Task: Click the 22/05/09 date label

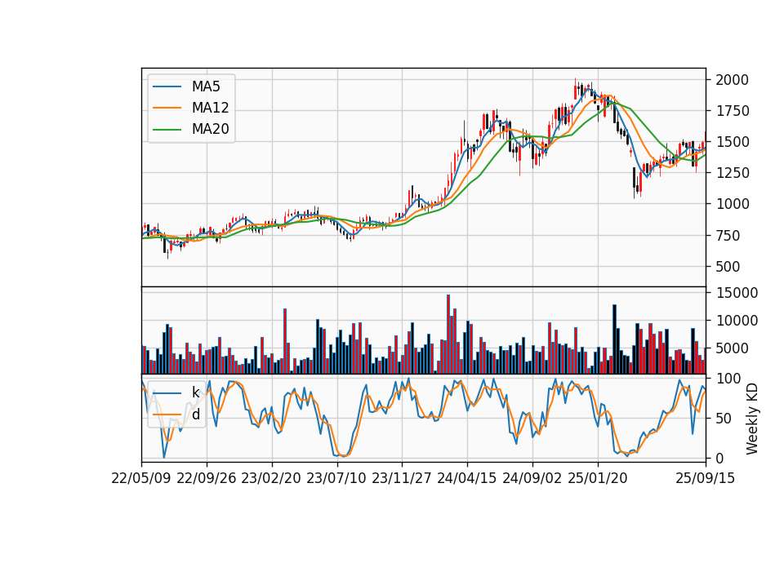Action: pos(141,478)
